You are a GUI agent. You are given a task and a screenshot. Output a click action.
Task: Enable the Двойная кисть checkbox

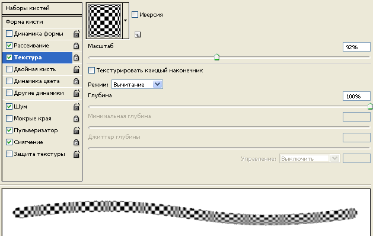coord(9,69)
